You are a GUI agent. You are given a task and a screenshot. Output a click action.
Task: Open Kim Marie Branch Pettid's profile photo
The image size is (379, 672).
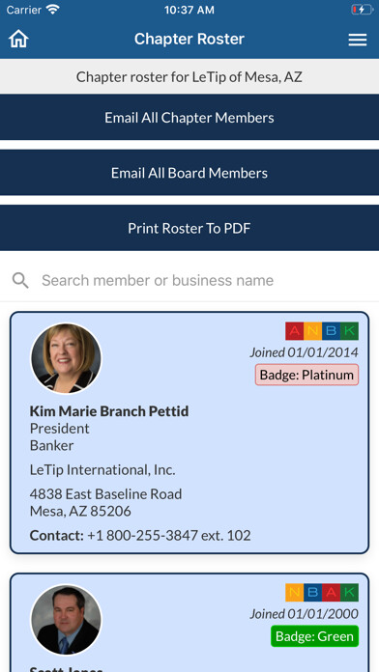click(66, 358)
